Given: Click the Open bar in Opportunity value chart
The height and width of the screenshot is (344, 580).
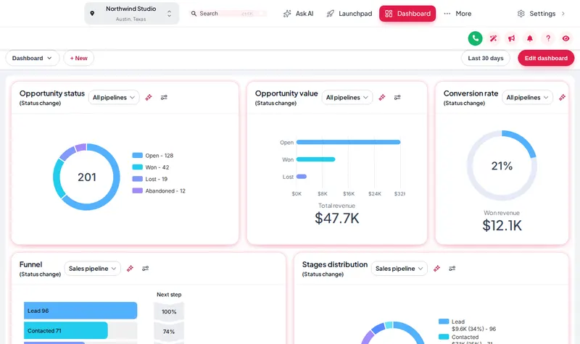Looking at the screenshot, I should click(349, 142).
